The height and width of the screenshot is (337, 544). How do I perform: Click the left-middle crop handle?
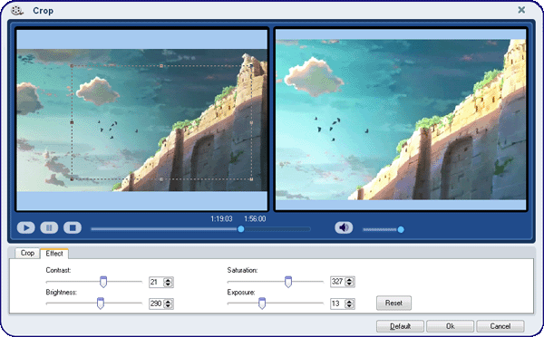(72, 122)
